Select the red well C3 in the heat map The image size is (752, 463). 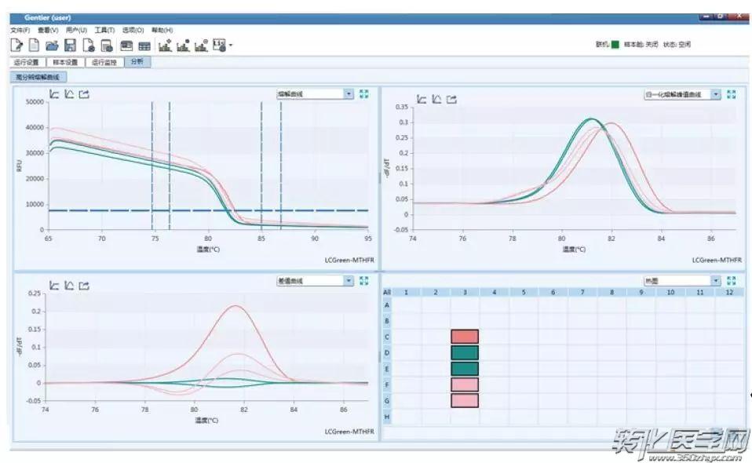tap(465, 337)
